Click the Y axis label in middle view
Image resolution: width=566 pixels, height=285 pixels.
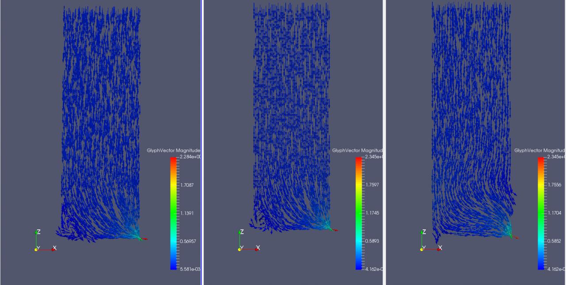(x=242, y=248)
